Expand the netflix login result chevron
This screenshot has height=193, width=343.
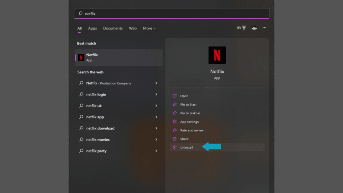(156, 94)
